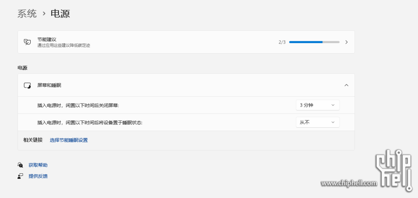The image size is (418, 198).
Task: Click the energy recommendations progress bar
Action: (314, 42)
